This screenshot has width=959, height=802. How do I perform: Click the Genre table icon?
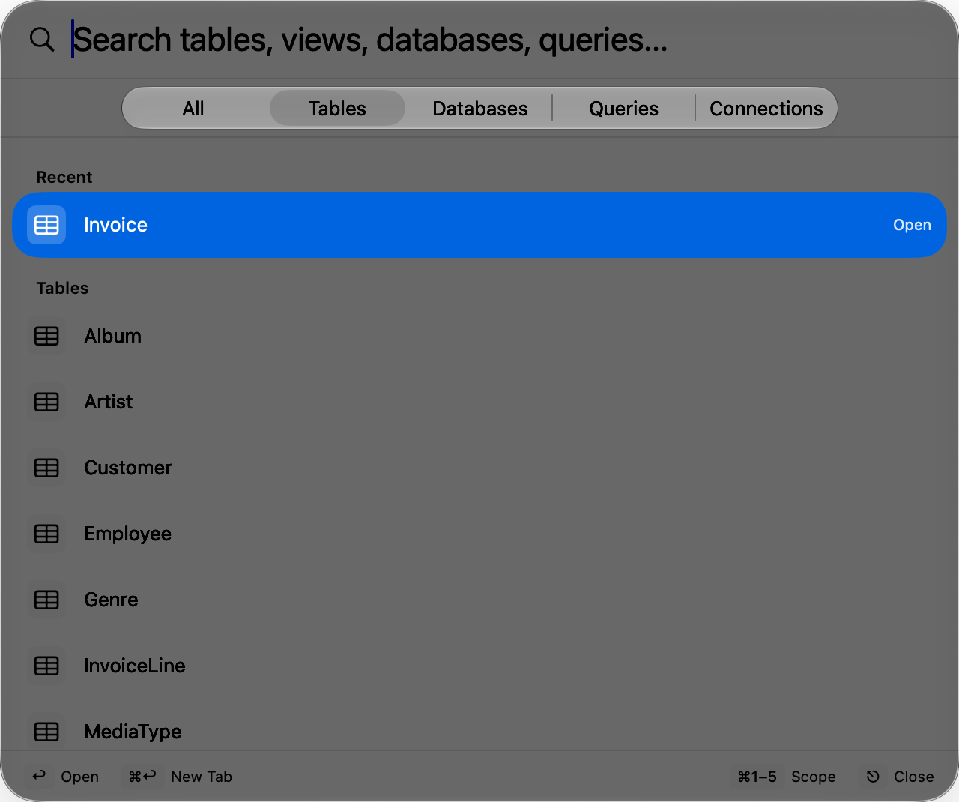[46, 600]
